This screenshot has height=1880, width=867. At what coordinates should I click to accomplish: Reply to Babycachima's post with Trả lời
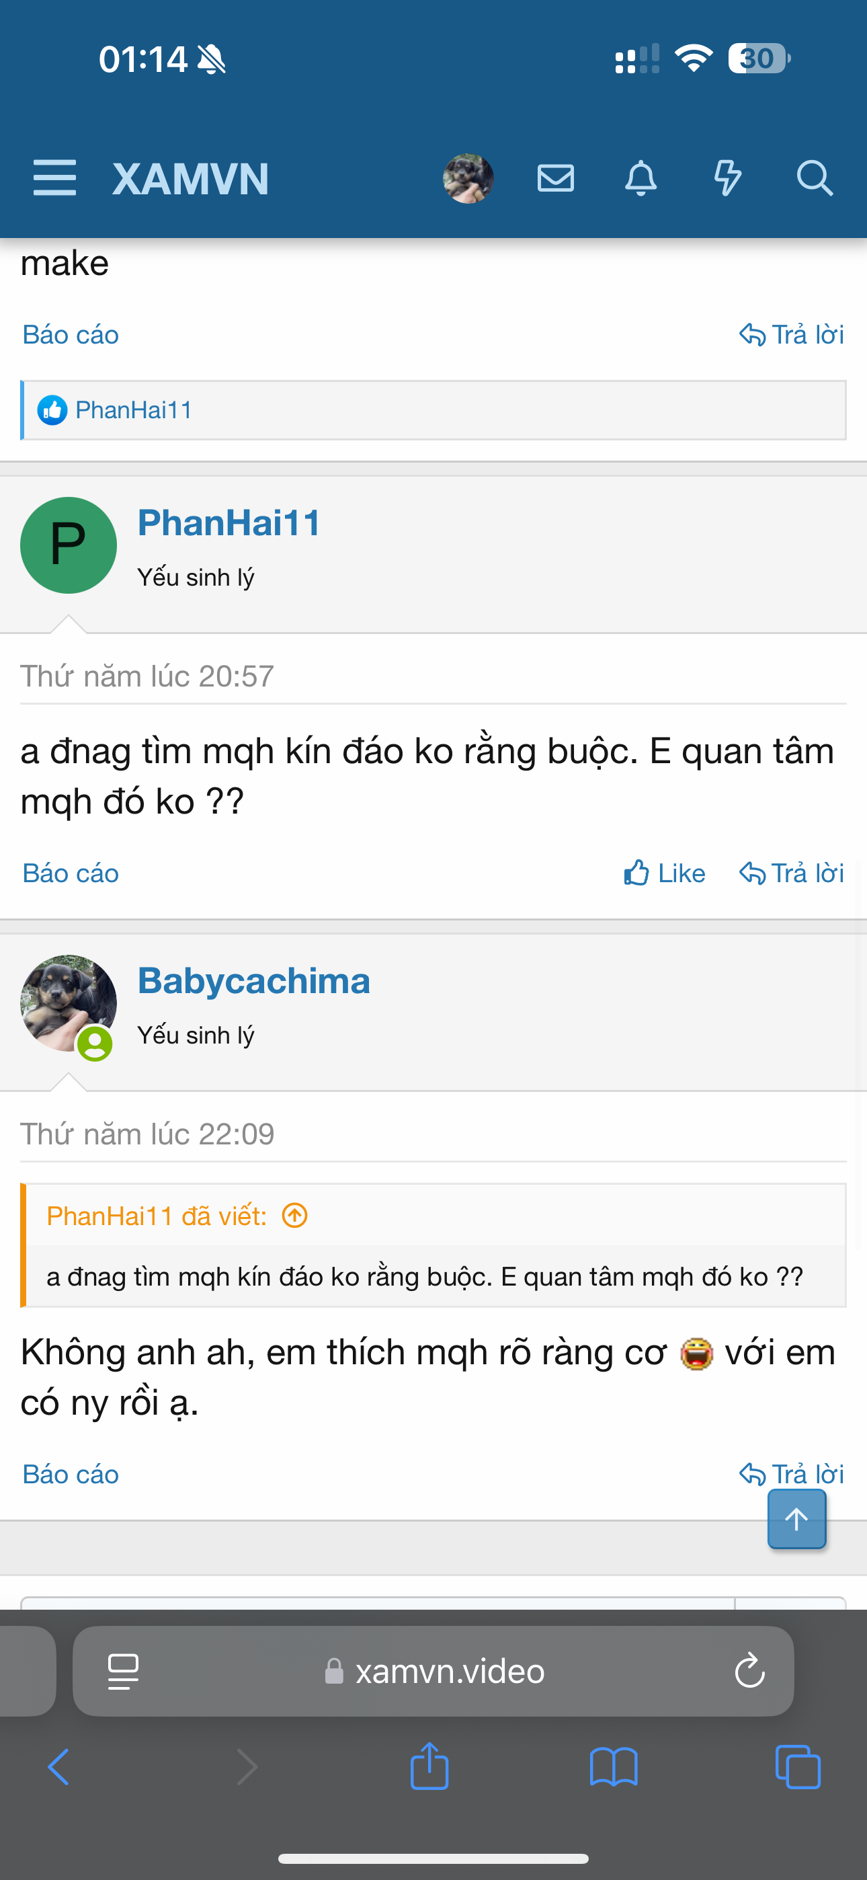pos(791,1473)
